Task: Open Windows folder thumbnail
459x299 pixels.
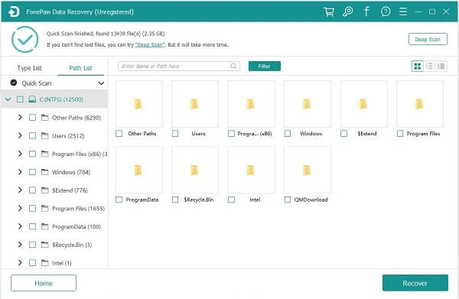Action: [308, 104]
